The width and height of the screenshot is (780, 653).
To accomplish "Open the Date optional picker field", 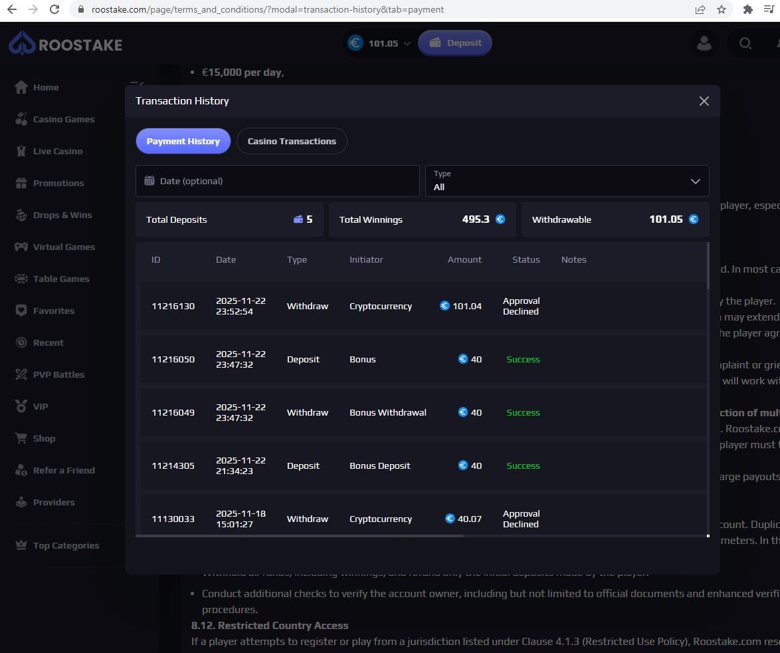I will (277, 181).
